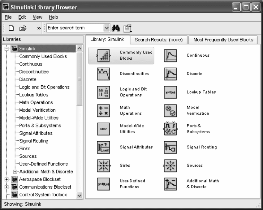Switch to Most Frequently Used Blocks tab
Viewport: 263px width, 210px height.
[x=223, y=40]
